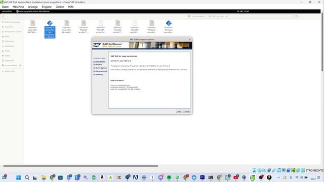Click the horizontal scrollbar below the VM view
324x182 pixels.
click(x=80, y=166)
